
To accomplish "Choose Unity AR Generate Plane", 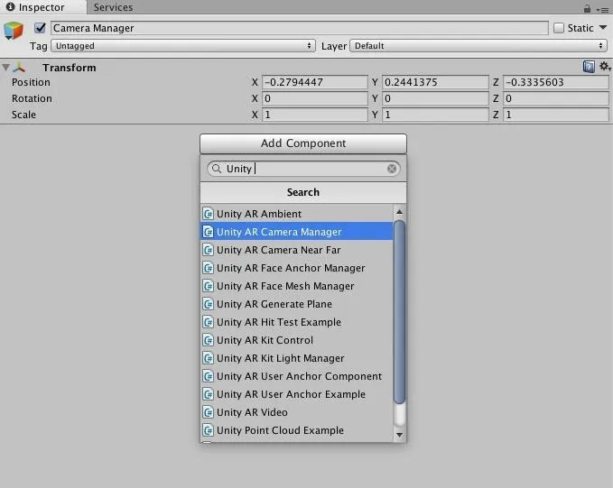I will 297,304.
